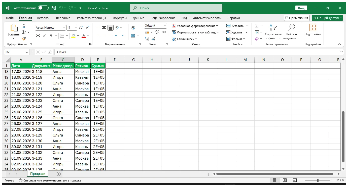Open the Файл menu
348x185 pixels.
pyautogui.click(x=10, y=18)
